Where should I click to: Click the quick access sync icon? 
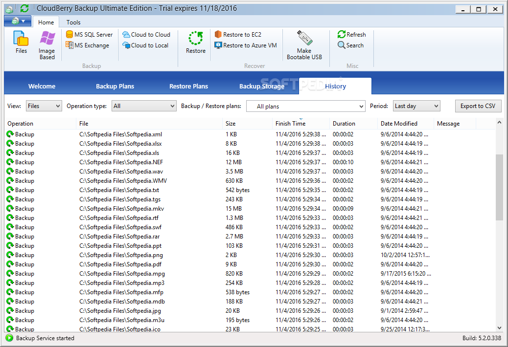point(24,8)
